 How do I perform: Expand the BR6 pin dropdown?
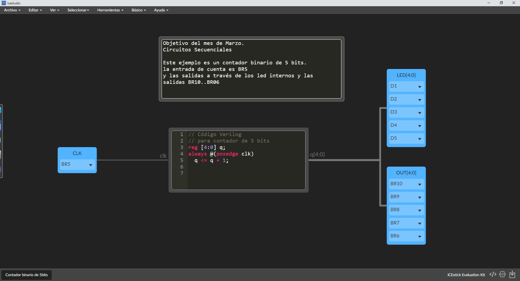click(x=406, y=236)
